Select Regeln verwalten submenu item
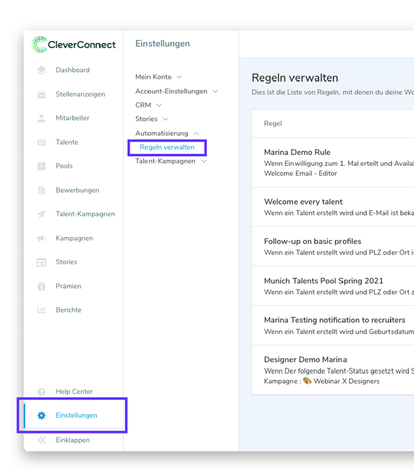The image size is (414, 471). [167, 147]
